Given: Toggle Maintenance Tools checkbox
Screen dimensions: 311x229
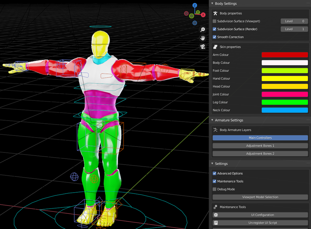Looking at the screenshot, I should click(x=214, y=181).
